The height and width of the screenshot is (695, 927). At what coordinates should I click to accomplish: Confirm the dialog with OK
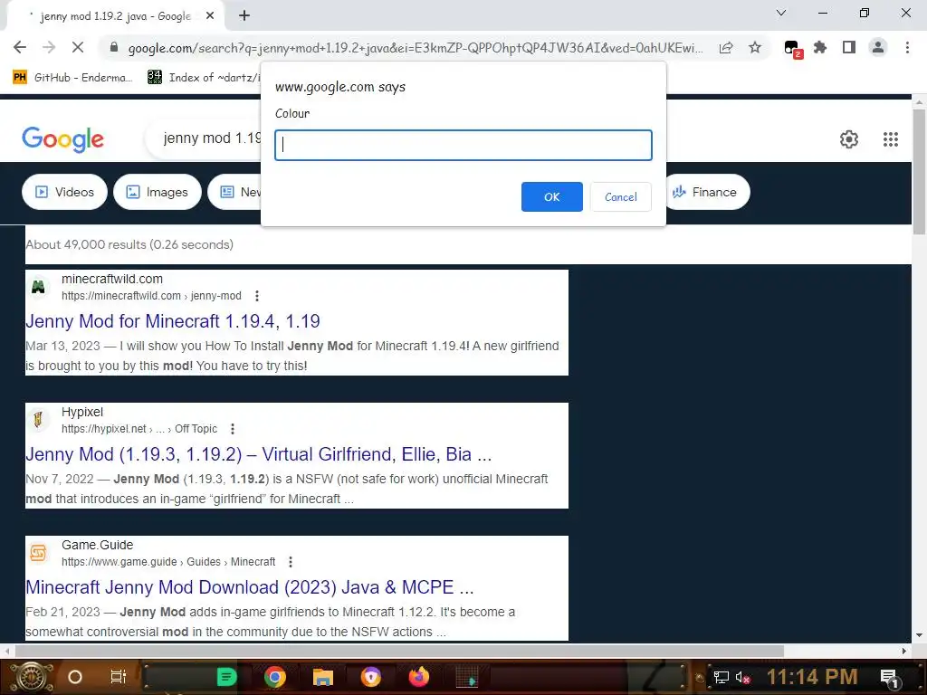pos(551,196)
